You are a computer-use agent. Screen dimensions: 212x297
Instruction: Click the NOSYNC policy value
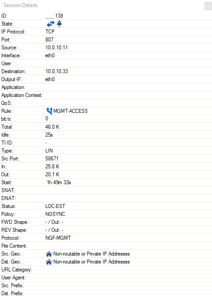tap(55, 214)
